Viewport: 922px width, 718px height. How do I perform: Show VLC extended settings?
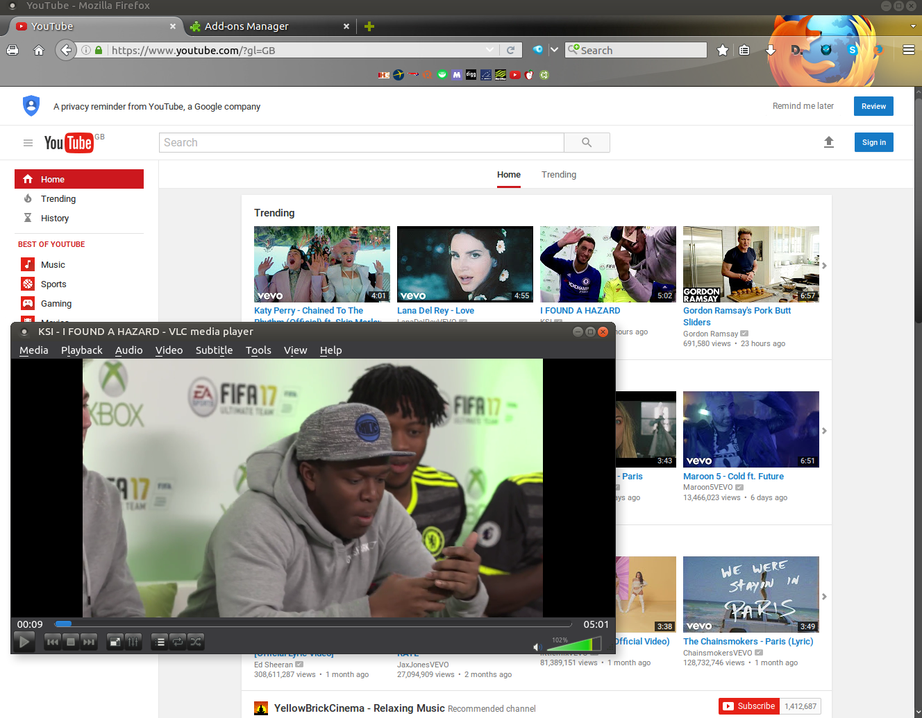(x=133, y=642)
